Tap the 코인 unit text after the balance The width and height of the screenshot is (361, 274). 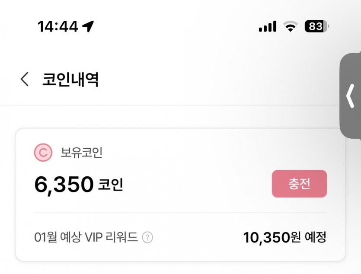click(111, 185)
